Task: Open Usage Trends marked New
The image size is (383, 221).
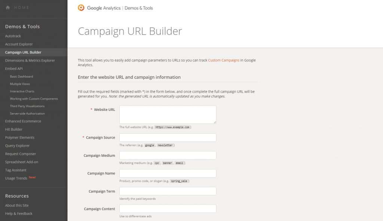Action: (x=16, y=178)
